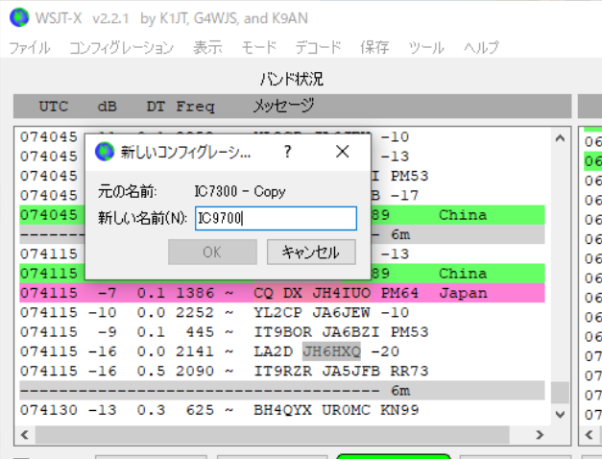Click the globe icon in the dialog title

[x=105, y=152]
